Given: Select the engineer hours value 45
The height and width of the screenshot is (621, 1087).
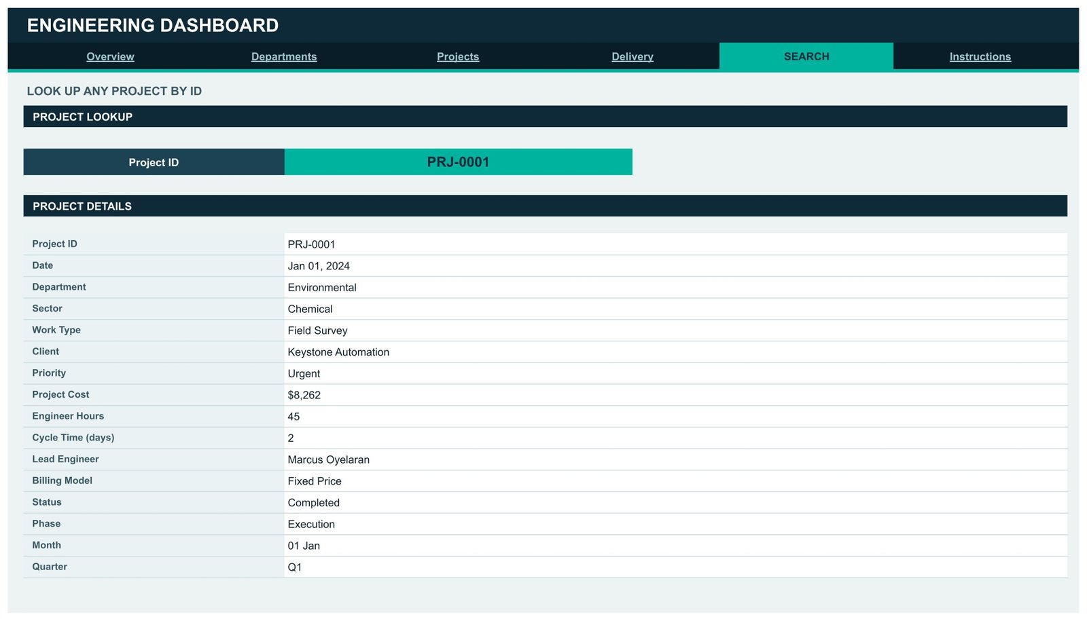Looking at the screenshot, I should click(293, 417).
